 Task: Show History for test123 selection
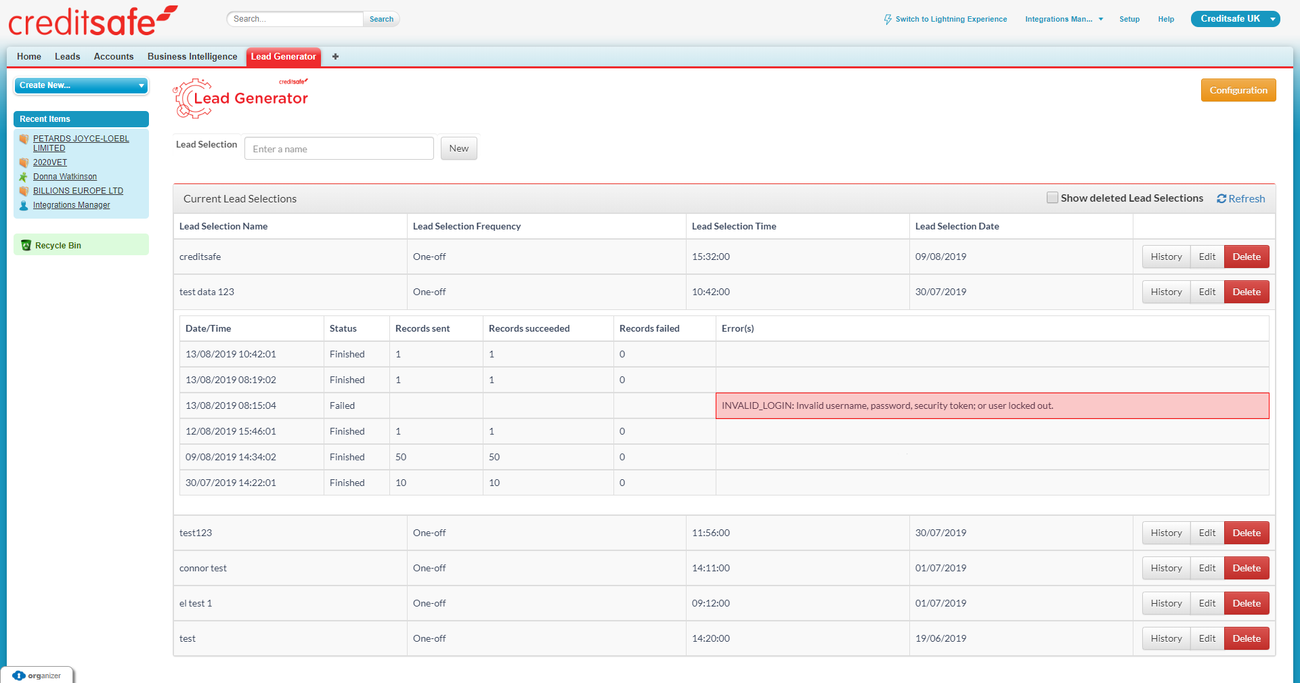1166,533
